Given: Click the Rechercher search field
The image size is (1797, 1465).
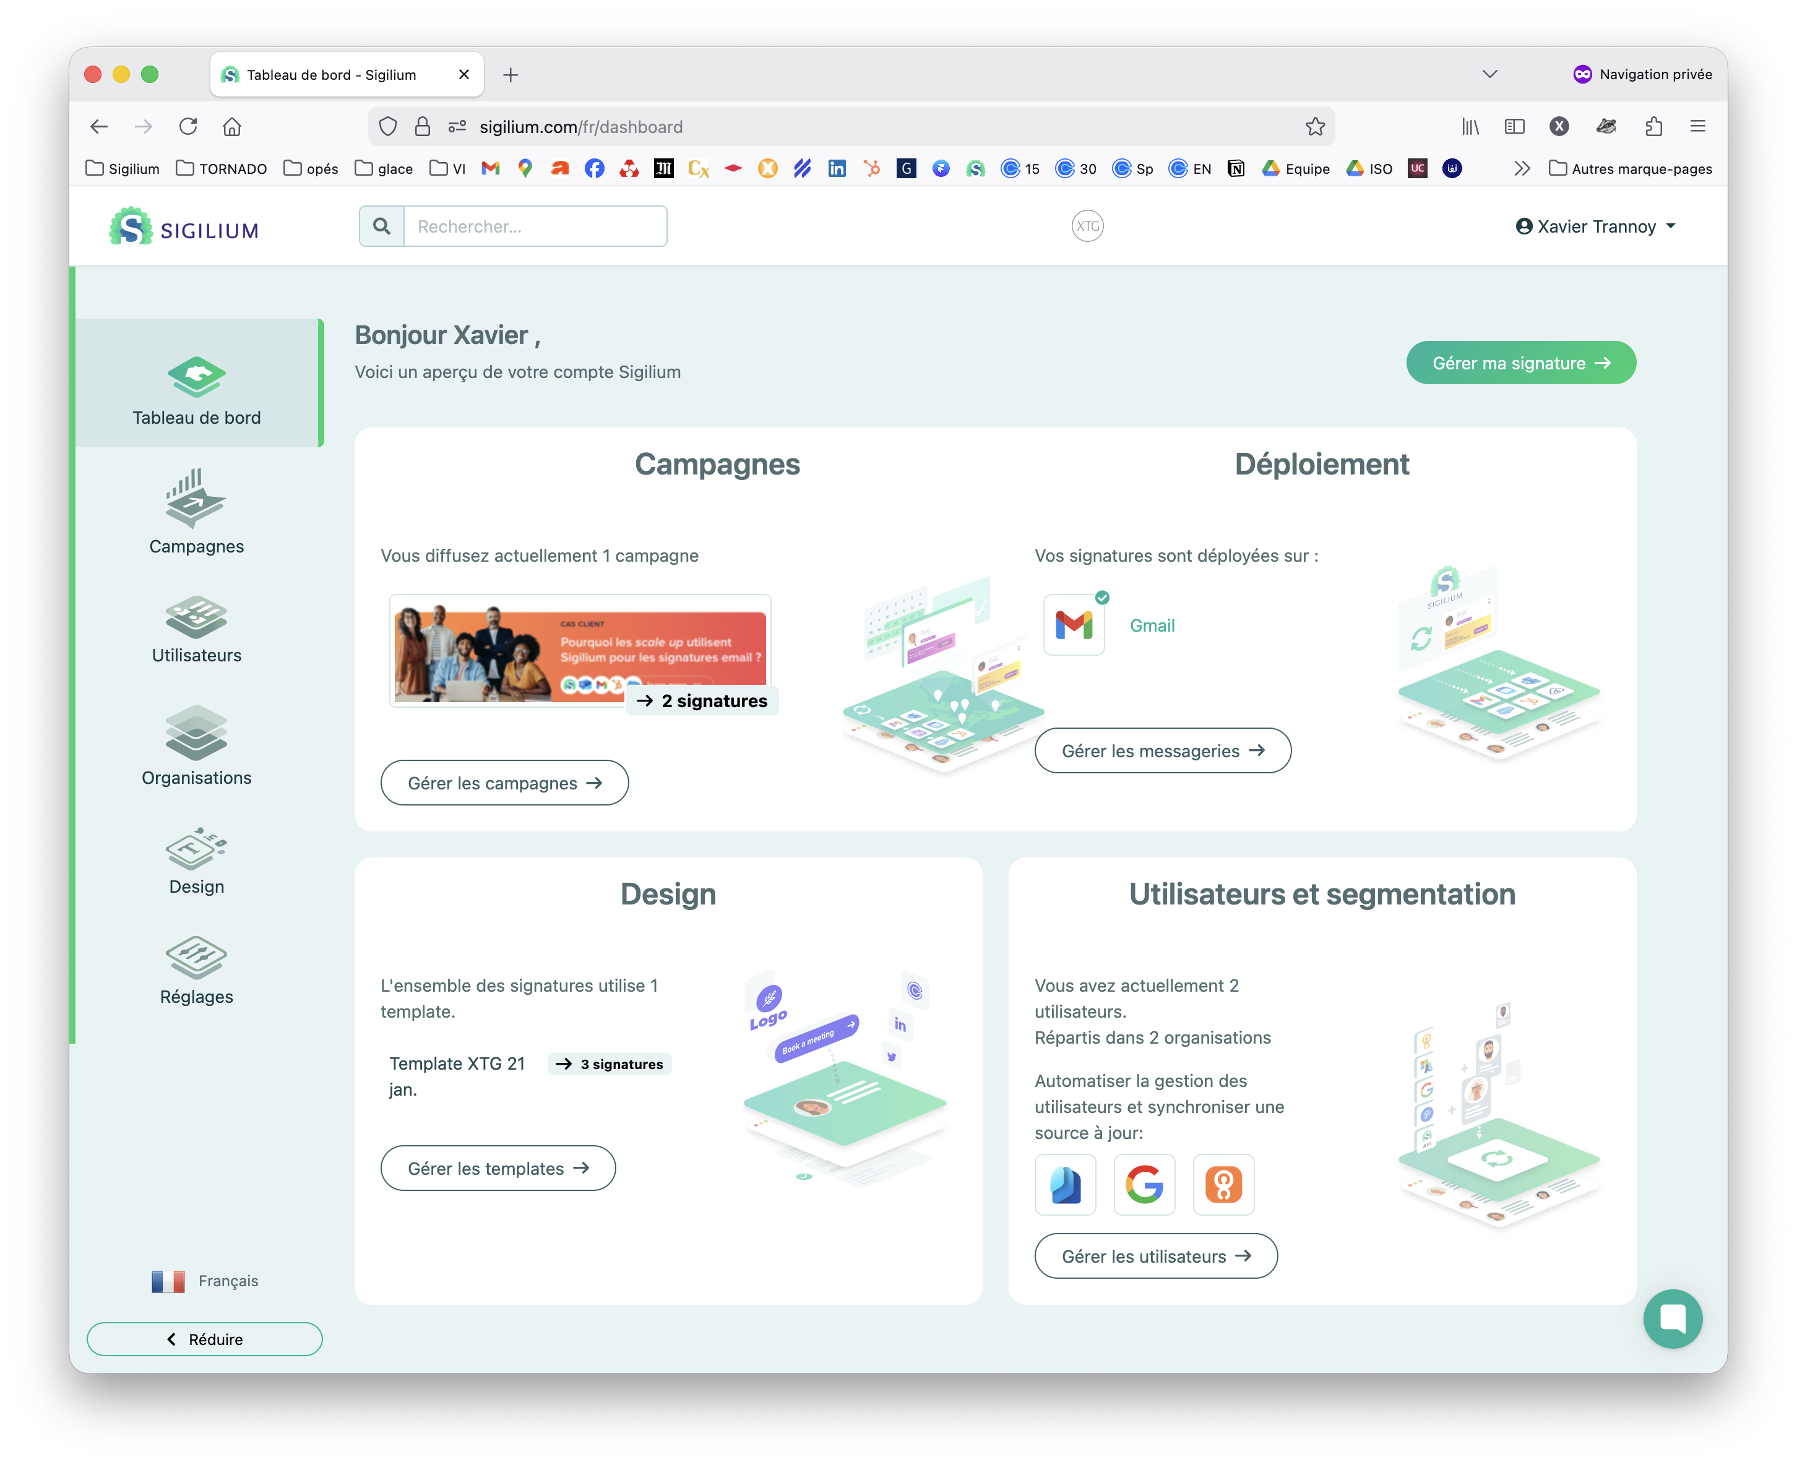Looking at the screenshot, I should coord(535,226).
